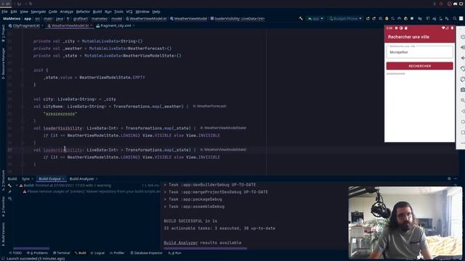Switch to the CityFragment.kt editor tab

(26, 26)
